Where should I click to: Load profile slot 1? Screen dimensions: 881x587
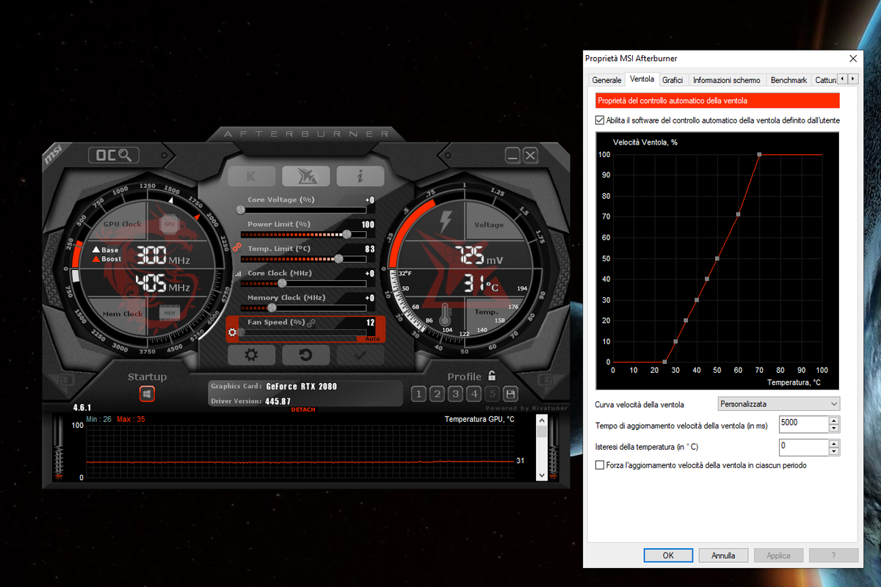pyautogui.click(x=418, y=394)
